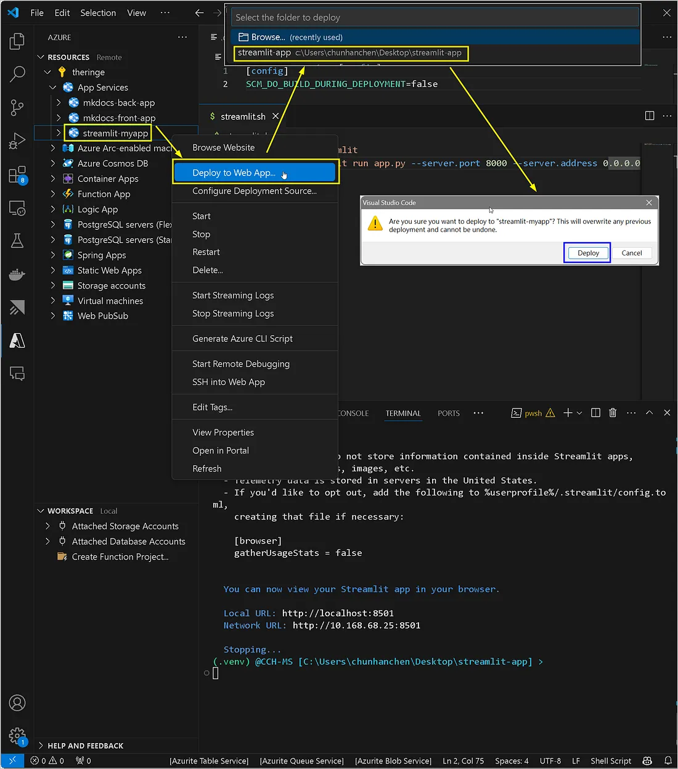Maximize the terminal panel with the chevron
This screenshot has width=678, height=769.
pyautogui.click(x=649, y=413)
